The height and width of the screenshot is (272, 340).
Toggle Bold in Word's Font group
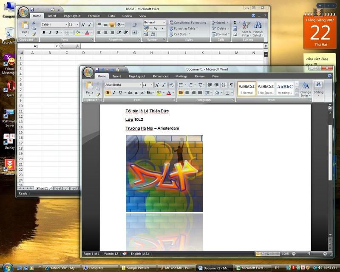[108, 93]
